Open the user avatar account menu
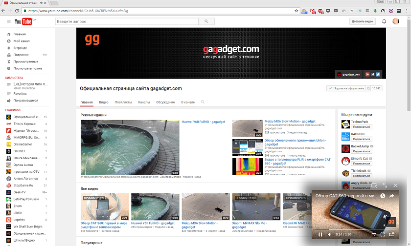This screenshot has width=411, height=246. pos(396,21)
